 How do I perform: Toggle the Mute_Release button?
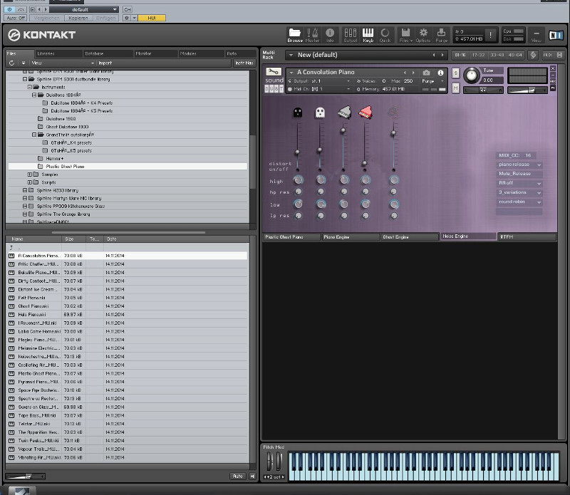pos(519,174)
